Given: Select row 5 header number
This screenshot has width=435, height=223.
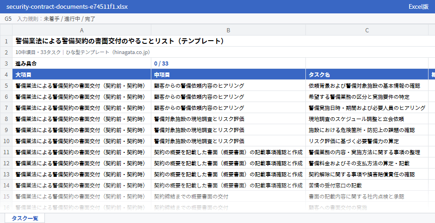Looking at the screenshot, I should 6,86.
